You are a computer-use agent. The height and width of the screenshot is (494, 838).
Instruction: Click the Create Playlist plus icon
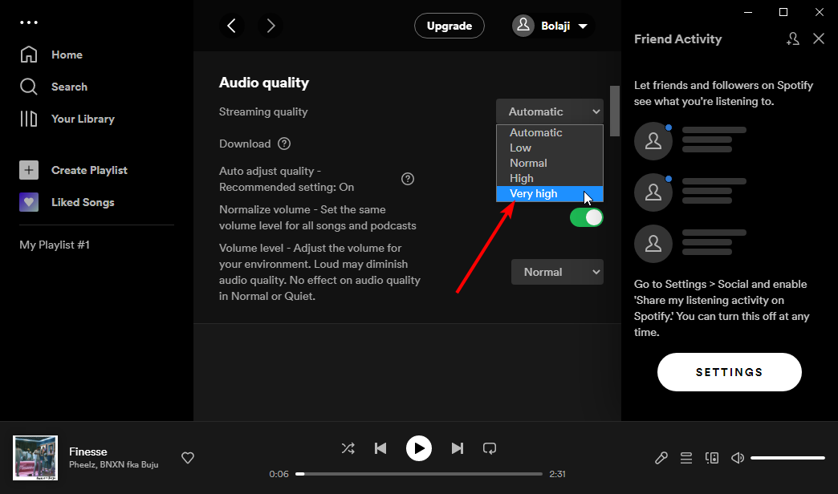coord(29,170)
